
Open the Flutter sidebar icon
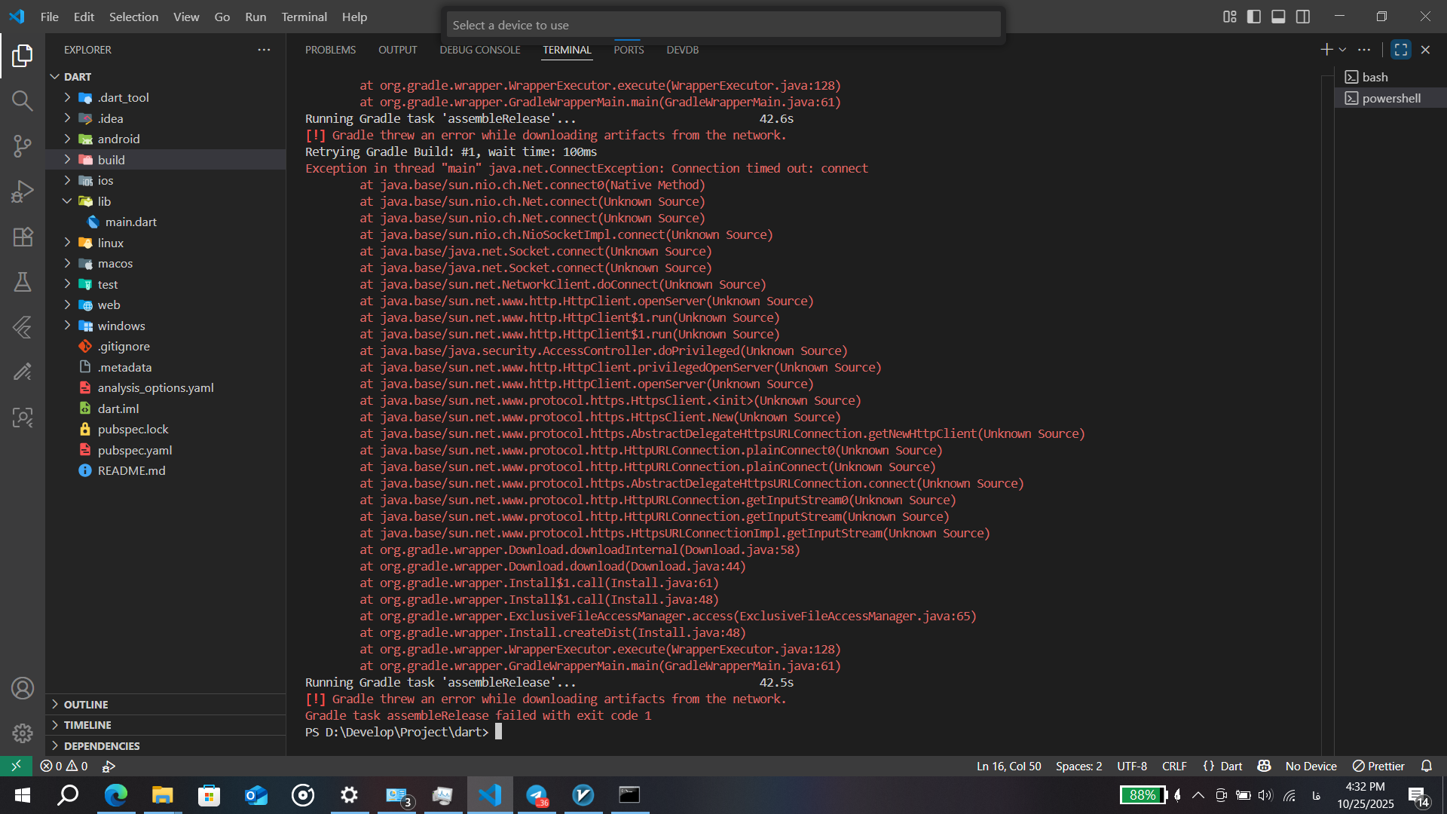tap(23, 327)
